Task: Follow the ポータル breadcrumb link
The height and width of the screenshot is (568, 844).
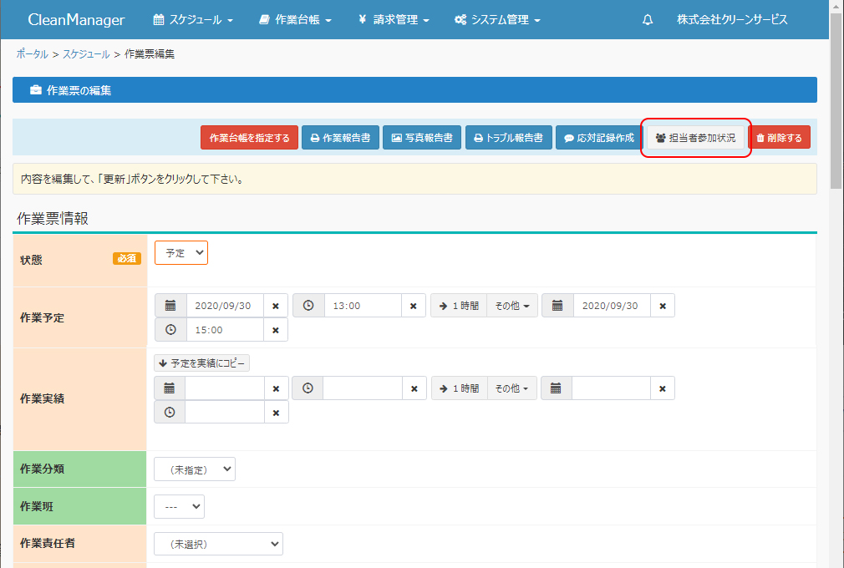Action: (x=32, y=54)
